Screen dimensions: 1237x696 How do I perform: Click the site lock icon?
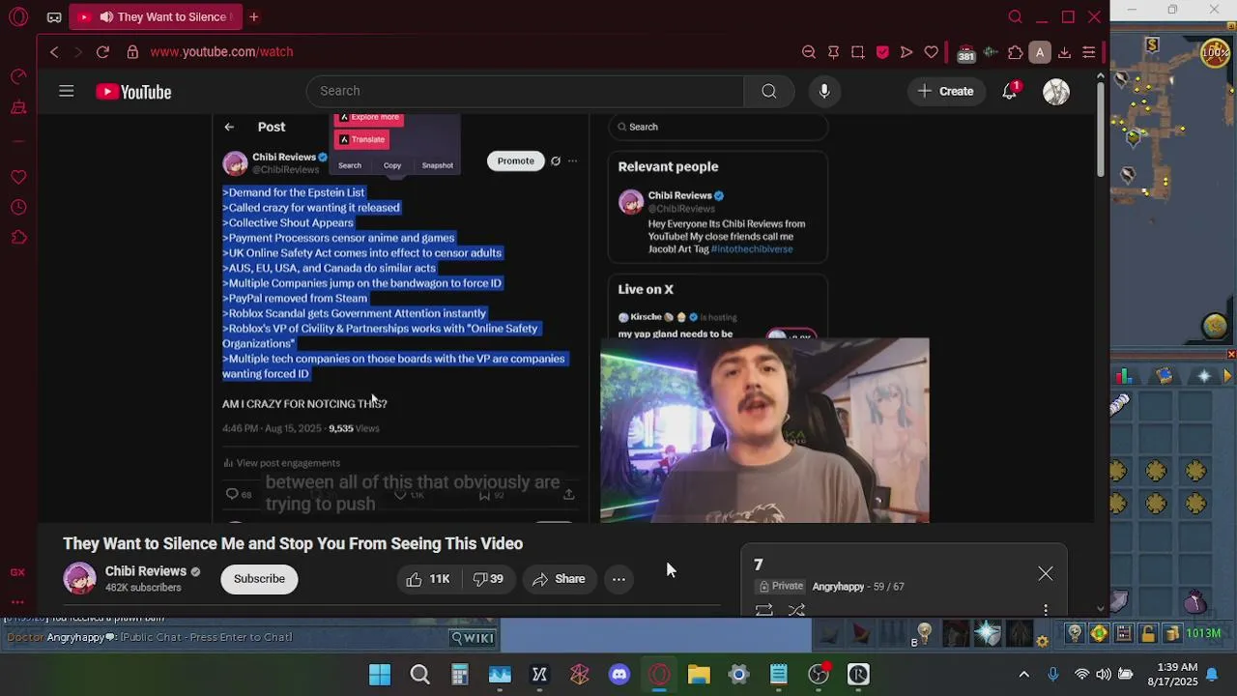[131, 52]
